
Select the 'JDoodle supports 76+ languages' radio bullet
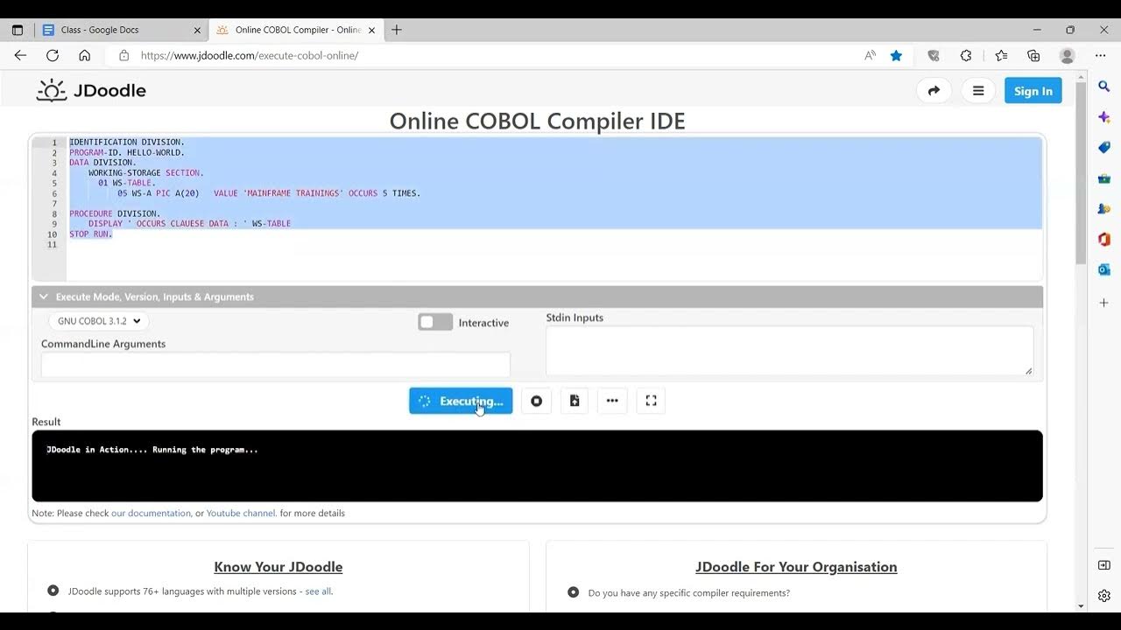click(53, 591)
